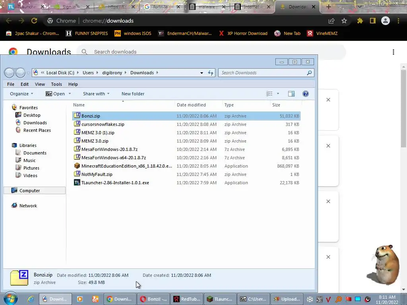Open the 2pac Shakur bookmark
The width and height of the screenshot is (407, 305).
coord(33,33)
